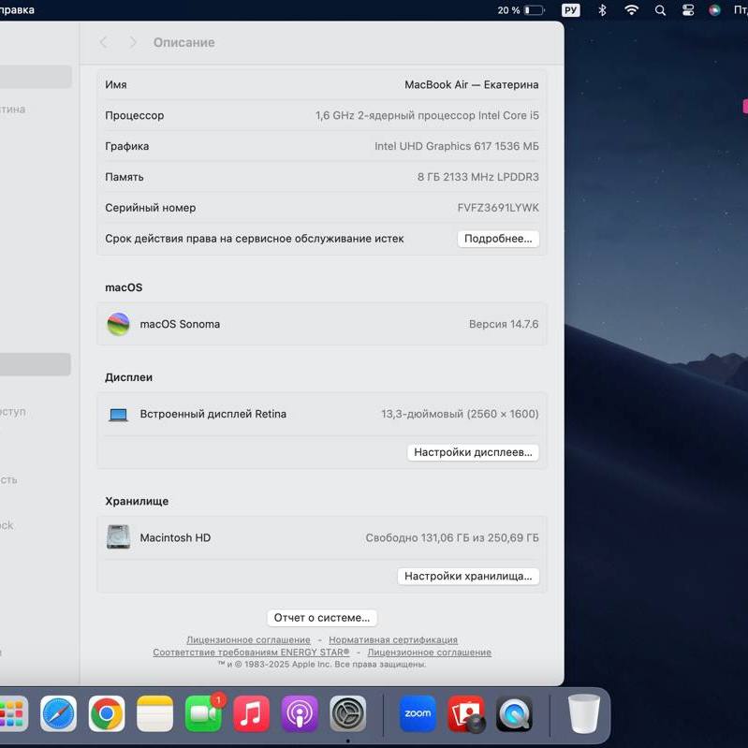The width and height of the screenshot is (748, 748).
Task: Open Настройки хранилища… button
Action: [x=468, y=577]
